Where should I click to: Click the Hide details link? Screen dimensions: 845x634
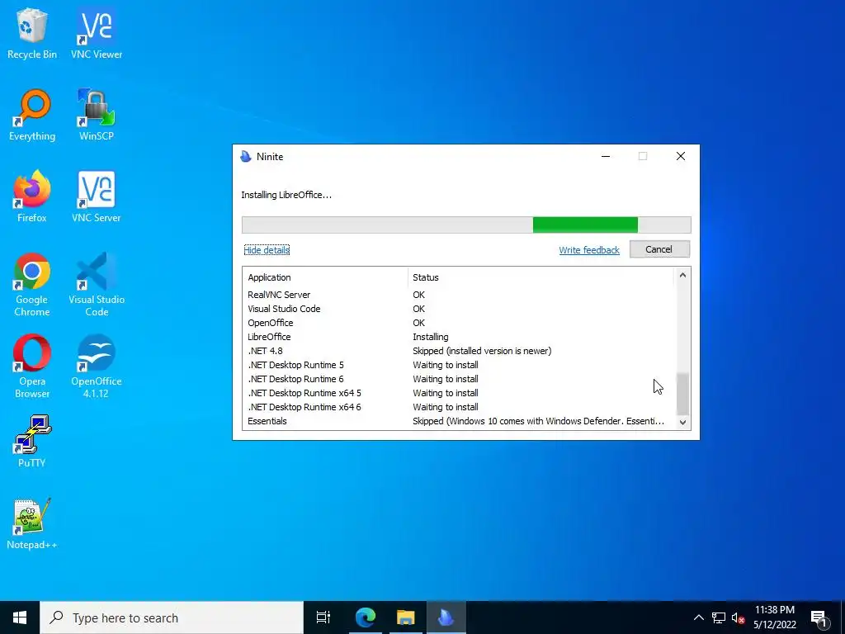click(267, 250)
